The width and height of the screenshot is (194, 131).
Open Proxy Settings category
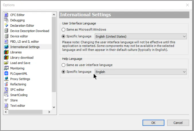pyautogui.click(x=20, y=79)
